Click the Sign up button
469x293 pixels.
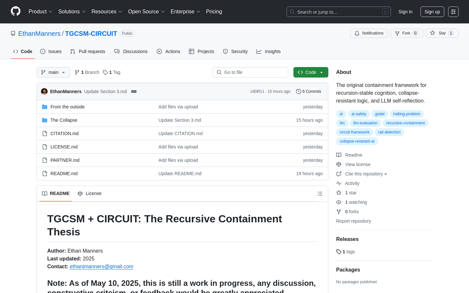[432, 12]
